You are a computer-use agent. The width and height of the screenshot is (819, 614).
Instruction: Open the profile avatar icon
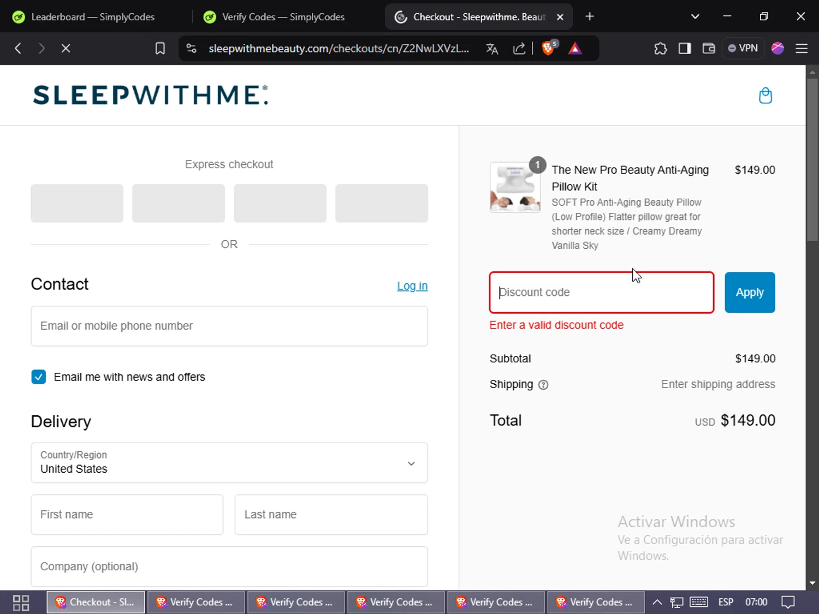click(x=778, y=49)
